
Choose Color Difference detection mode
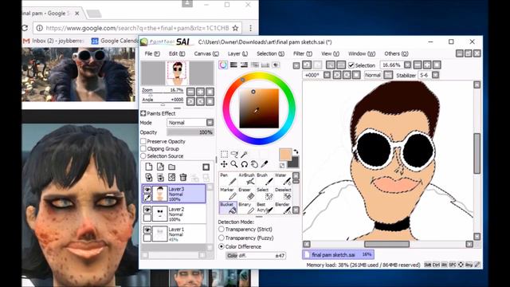[x=222, y=246]
